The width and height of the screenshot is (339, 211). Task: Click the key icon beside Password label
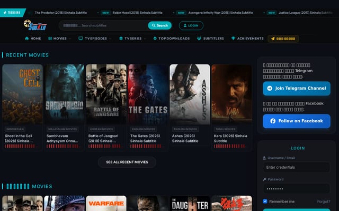264,179
